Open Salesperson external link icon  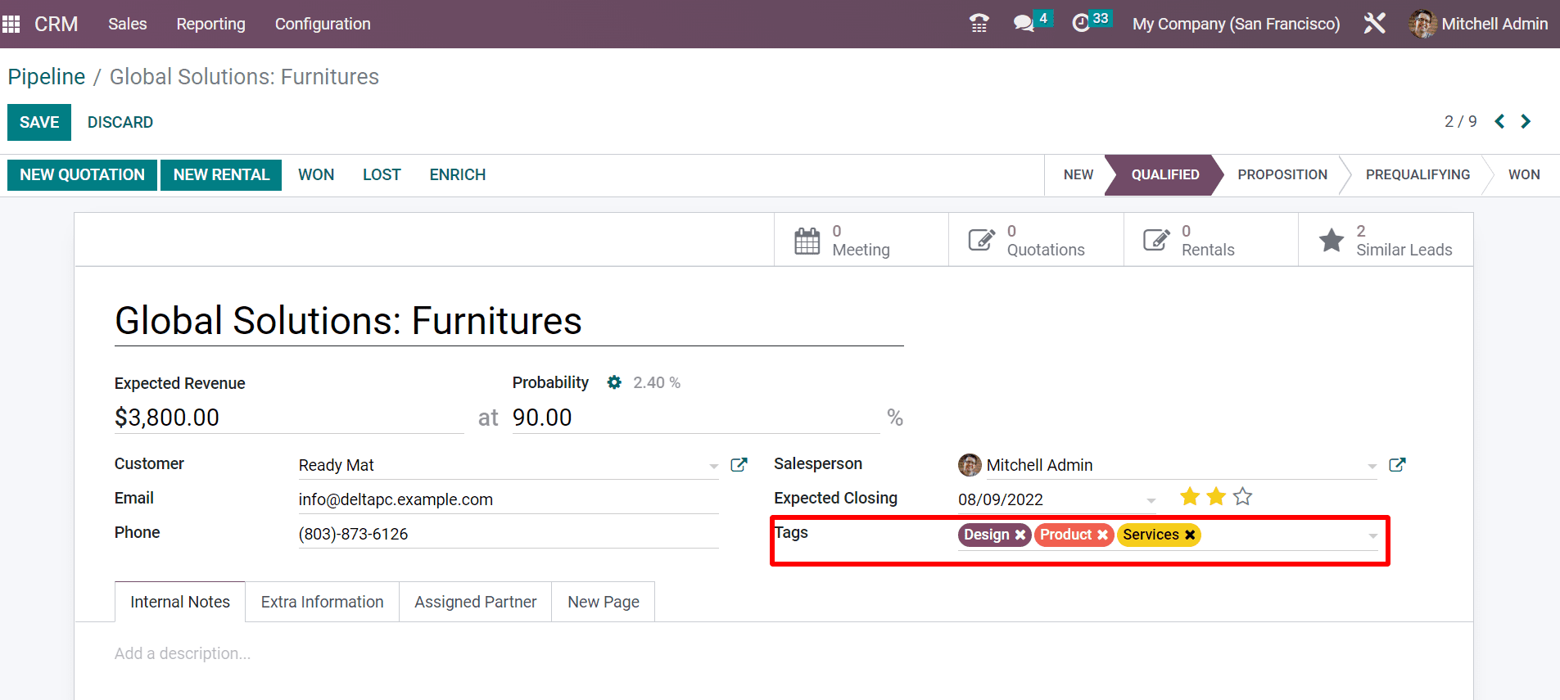pyautogui.click(x=1397, y=465)
